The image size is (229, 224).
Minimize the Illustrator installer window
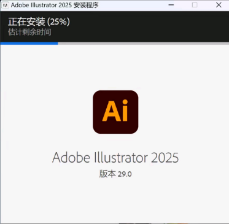pos(171,5)
